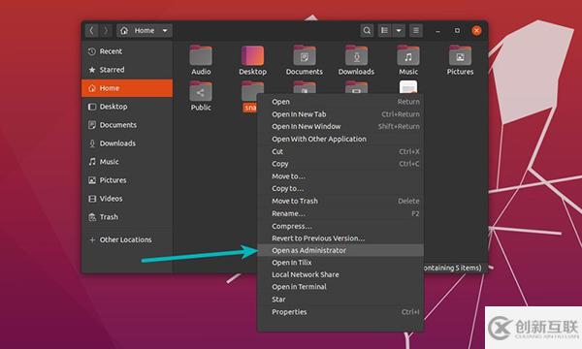Select the Audio folder icon
This screenshot has height=349, width=582.
pos(201,55)
